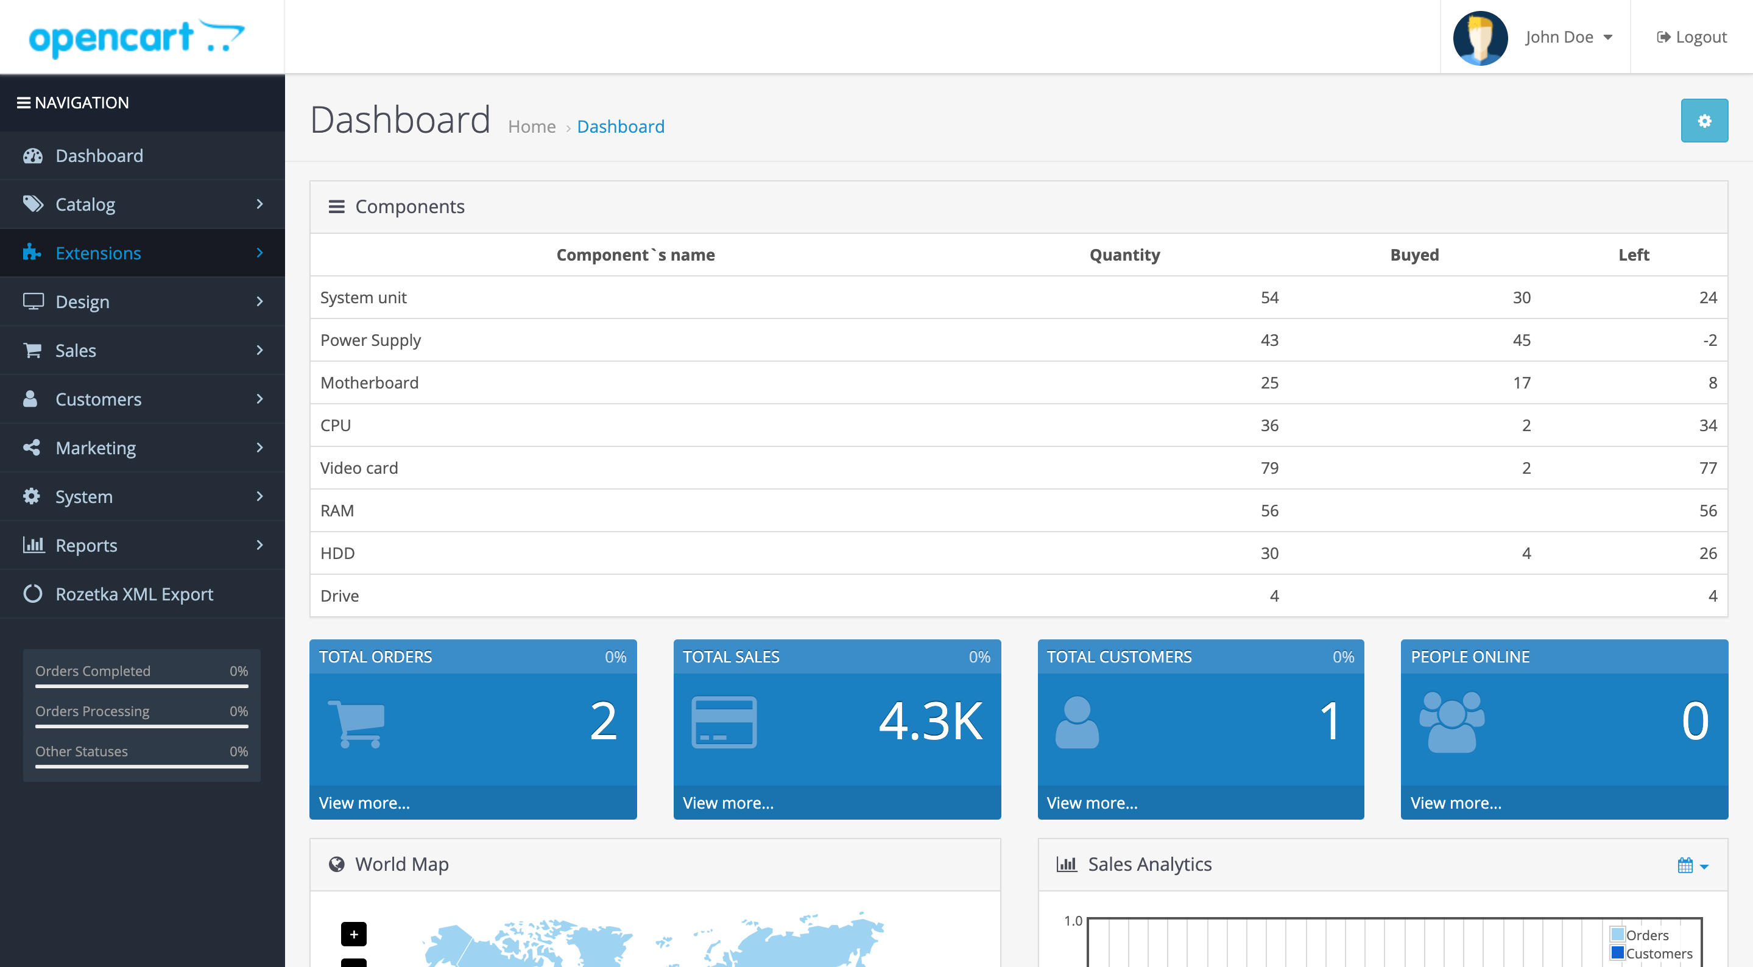Viewport: 1753px width, 967px height.
Task: View more under Total Orders
Action: coord(364,803)
